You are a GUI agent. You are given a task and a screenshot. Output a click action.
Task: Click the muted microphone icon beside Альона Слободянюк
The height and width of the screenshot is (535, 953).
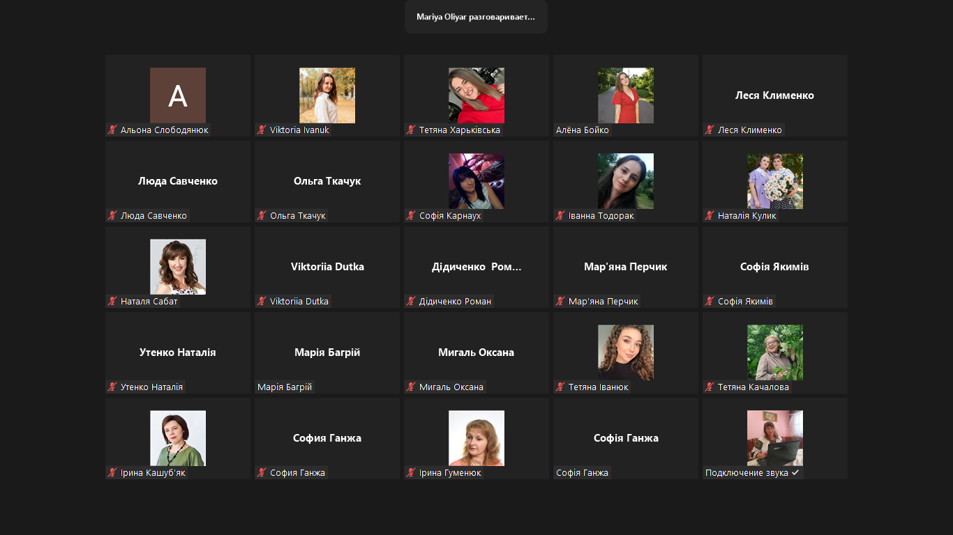(112, 130)
